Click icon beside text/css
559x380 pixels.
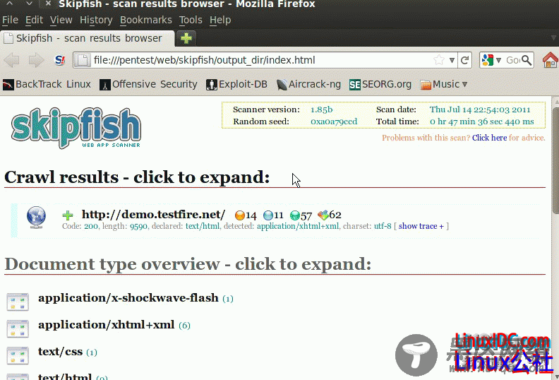point(18,355)
